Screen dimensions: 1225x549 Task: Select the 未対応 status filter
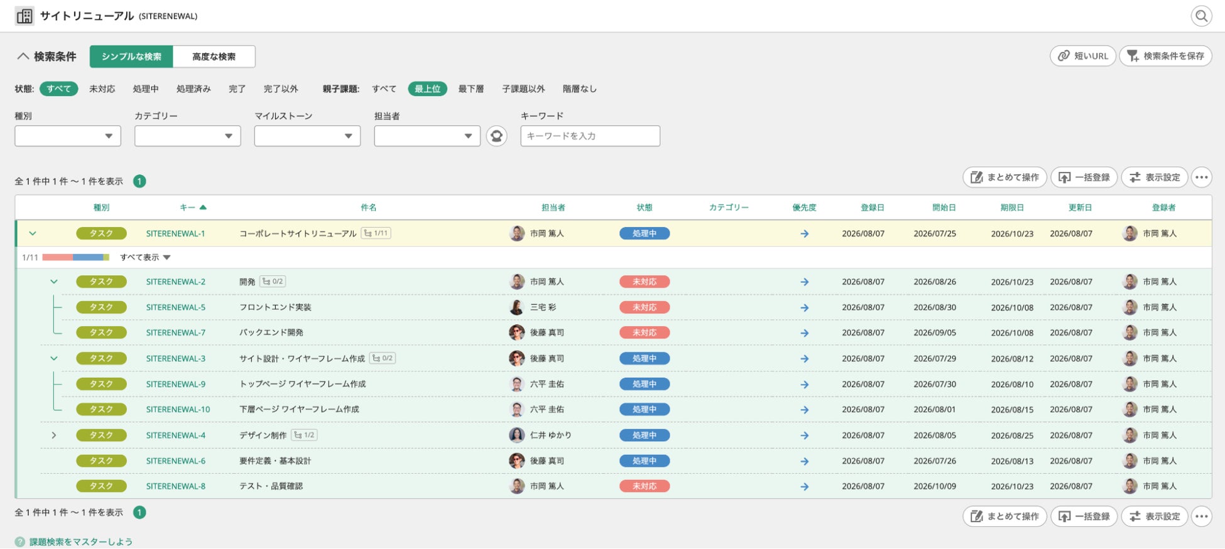pyautogui.click(x=102, y=89)
